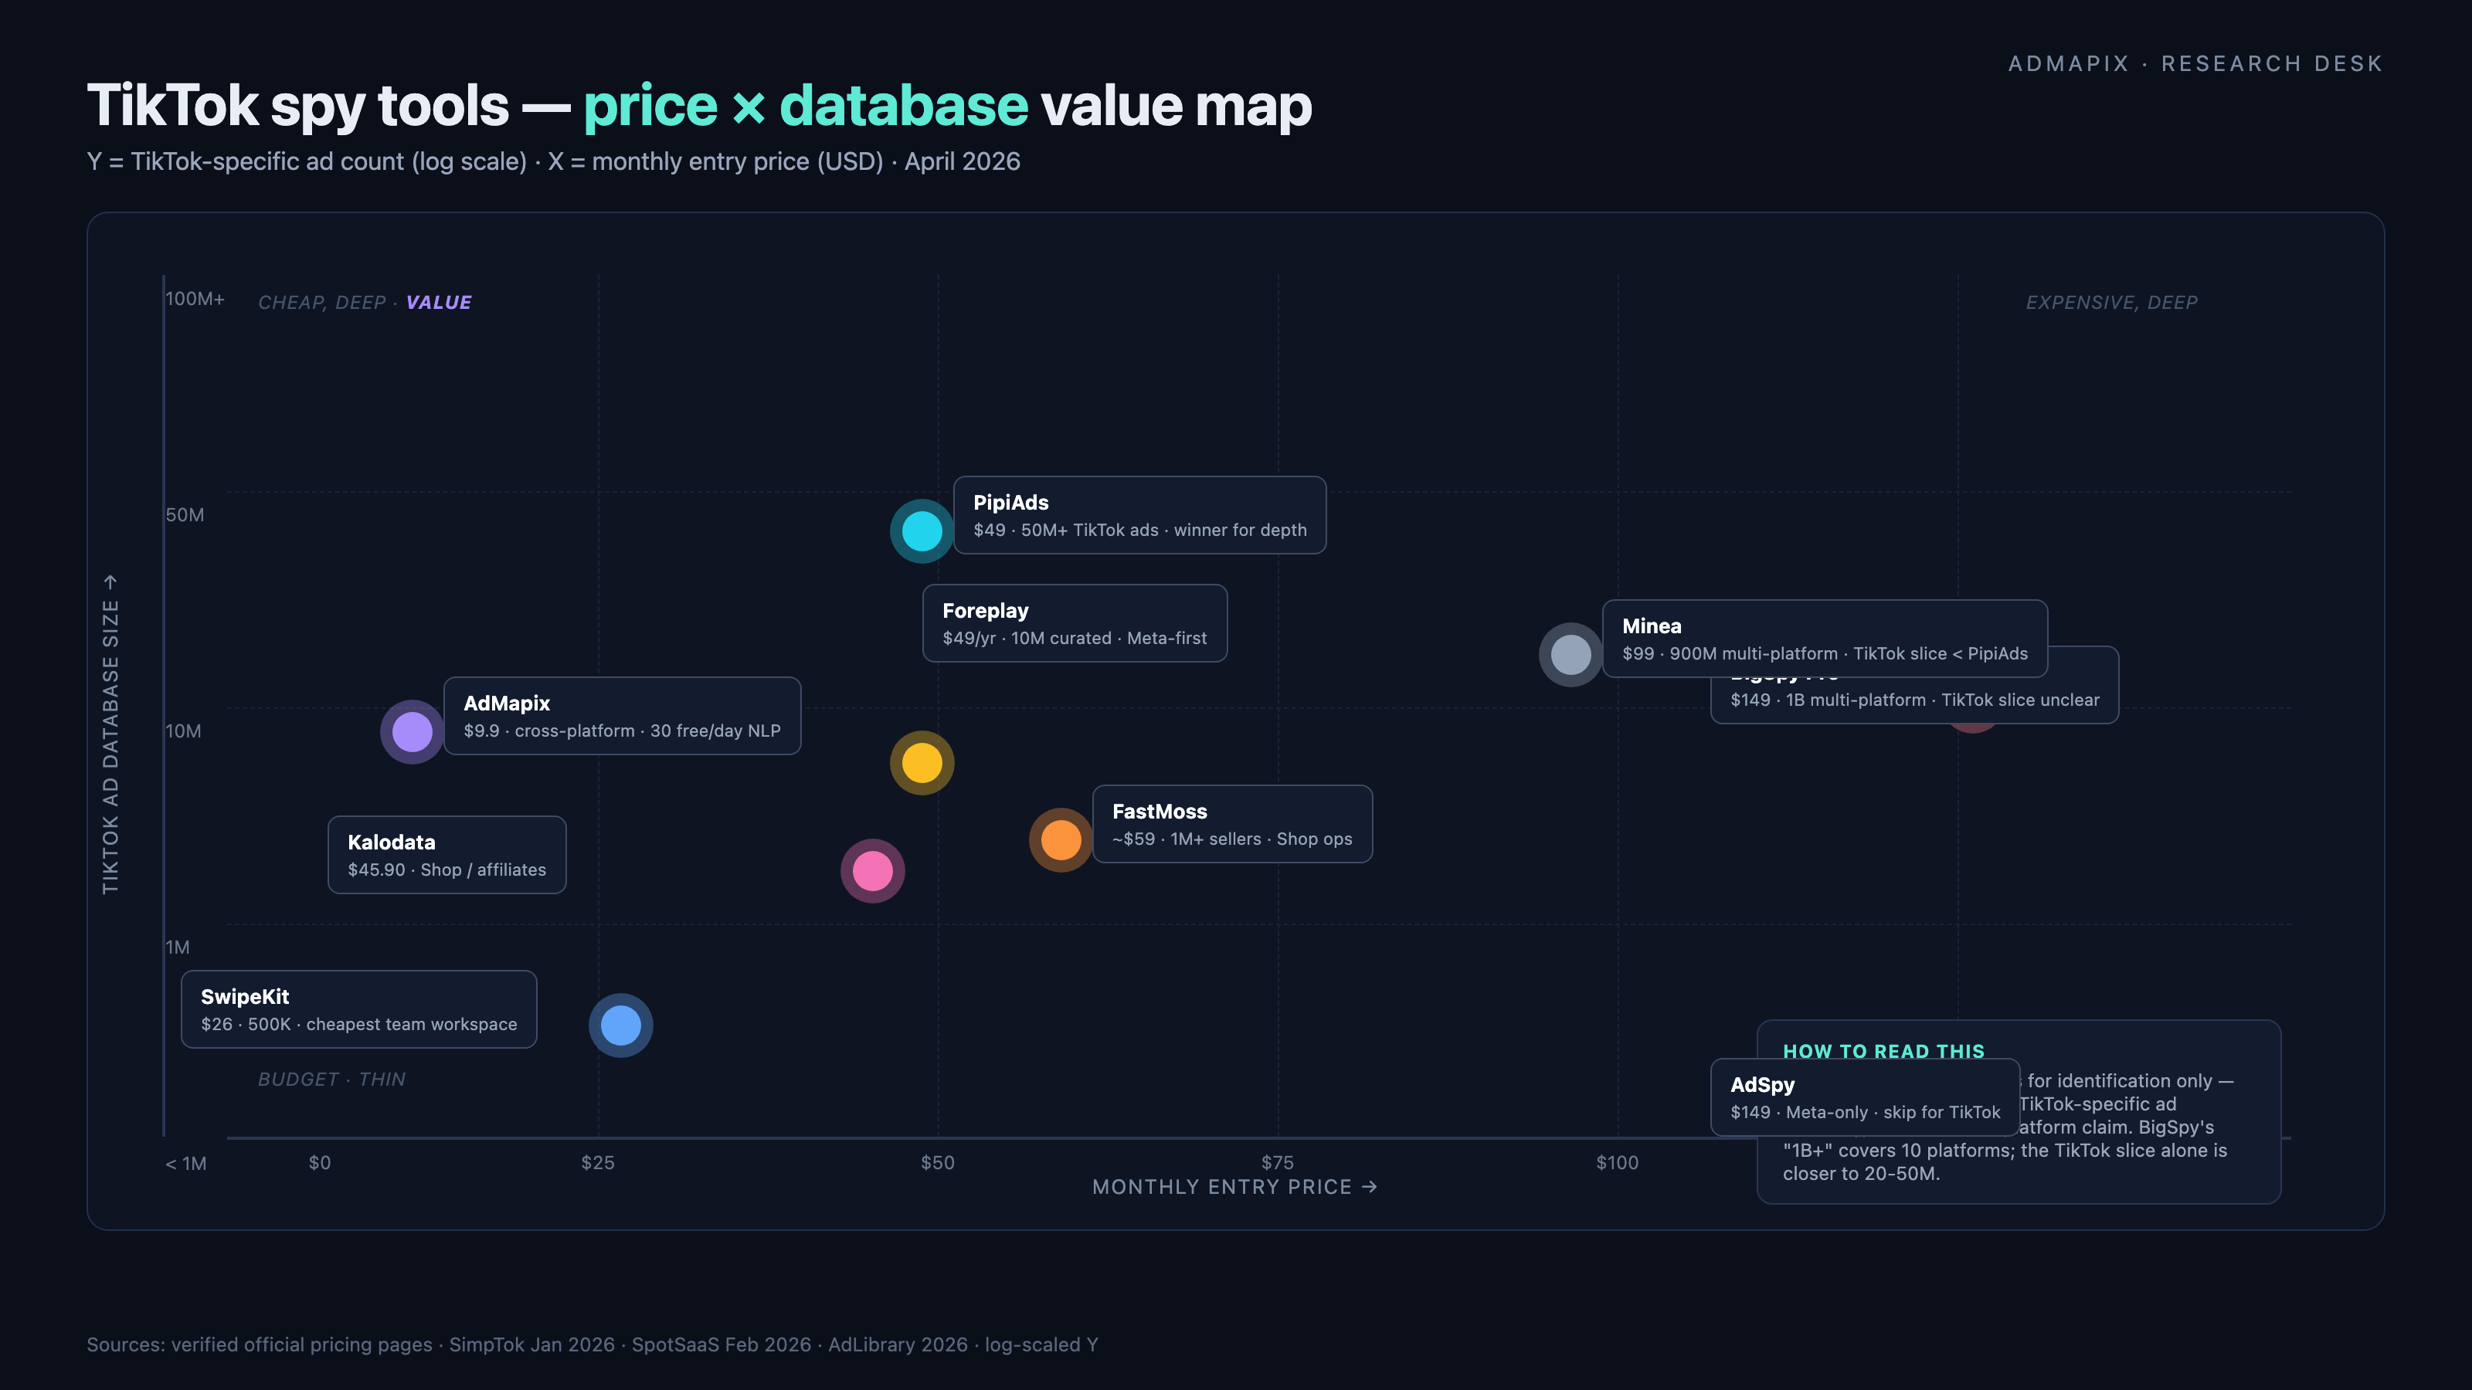Open the SwipeKit label card
This screenshot has width=2472, height=1390.
358,1009
